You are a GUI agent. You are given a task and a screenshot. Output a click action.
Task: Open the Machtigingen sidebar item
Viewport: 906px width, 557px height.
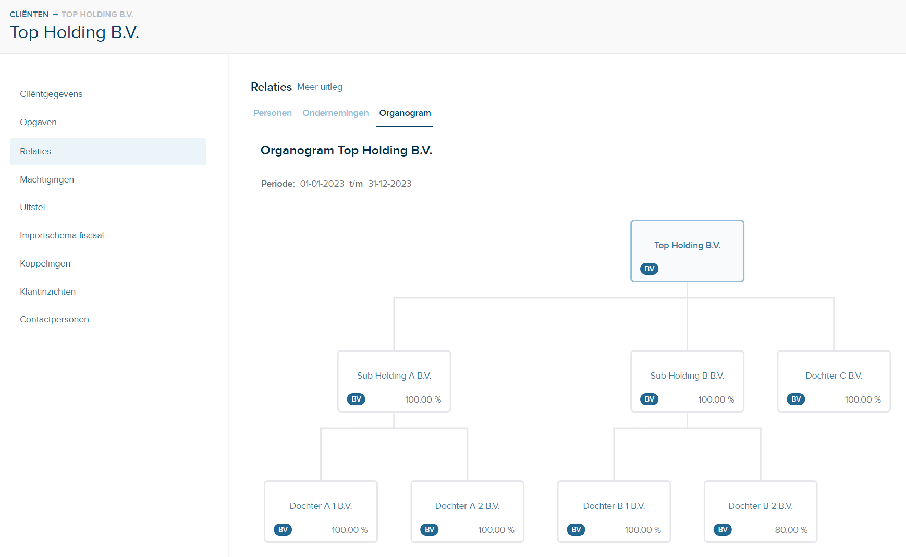click(x=47, y=180)
